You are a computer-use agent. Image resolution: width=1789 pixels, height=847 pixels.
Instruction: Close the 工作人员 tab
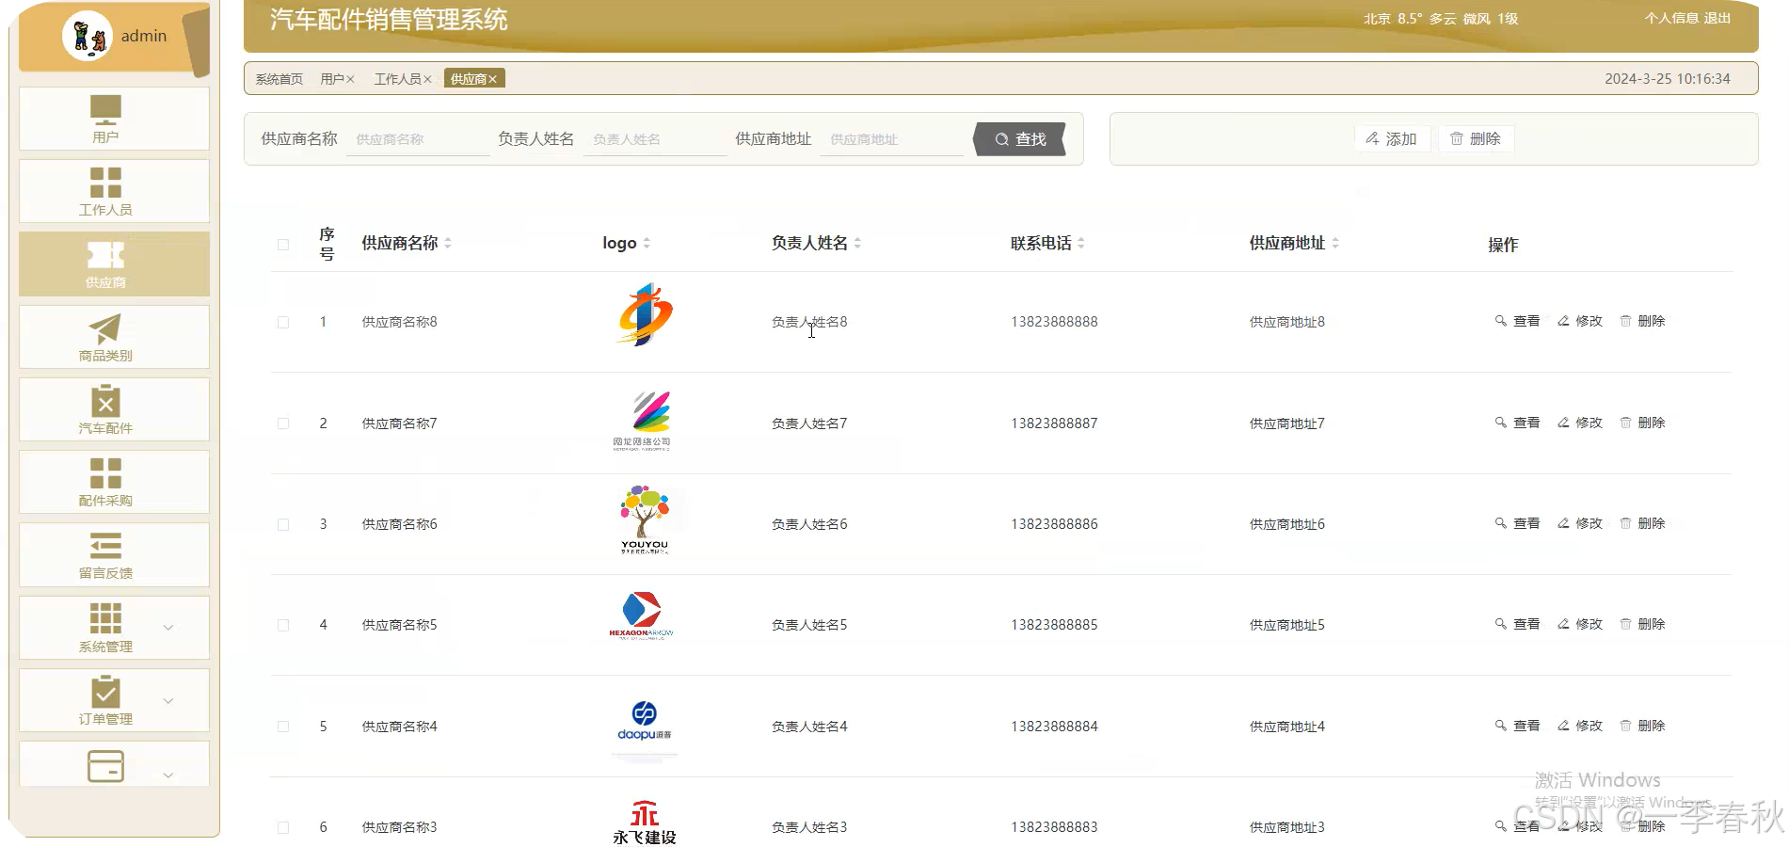(428, 79)
